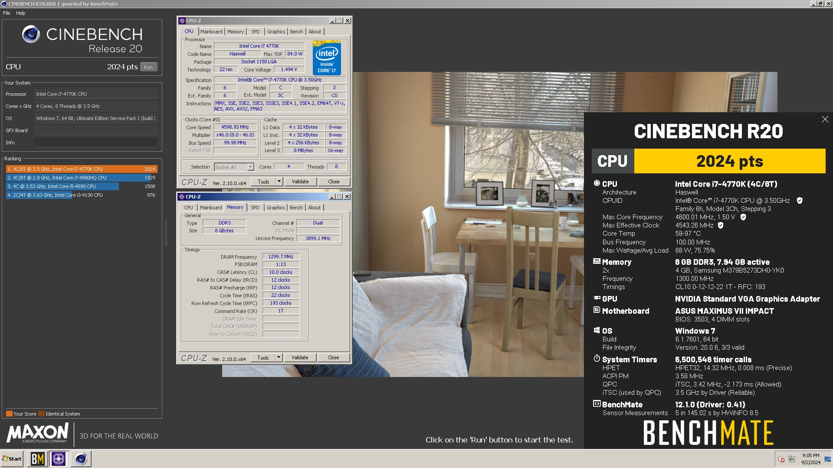The image size is (833, 468).
Task: Click Validate button in top CPU-Z
Action: click(x=300, y=182)
